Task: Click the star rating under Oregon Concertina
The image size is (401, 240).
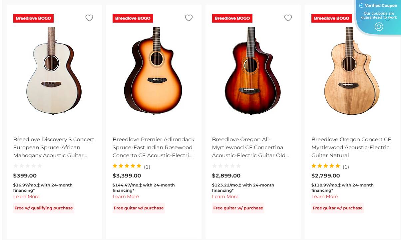Action: [x=226, y=166]
